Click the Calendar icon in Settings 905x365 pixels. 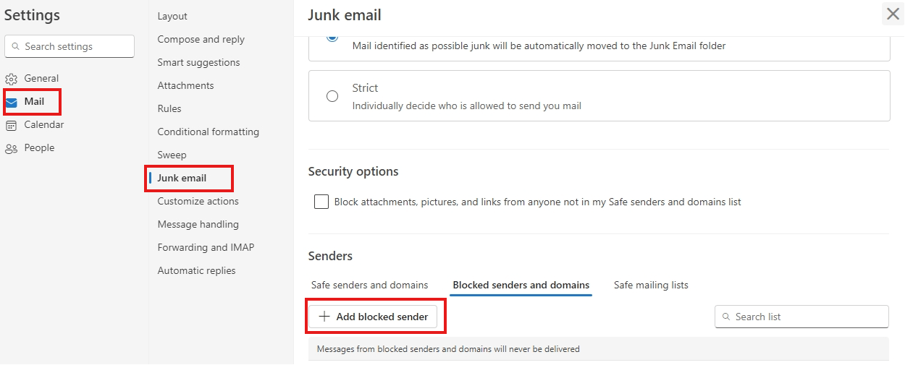click(11, 125)
